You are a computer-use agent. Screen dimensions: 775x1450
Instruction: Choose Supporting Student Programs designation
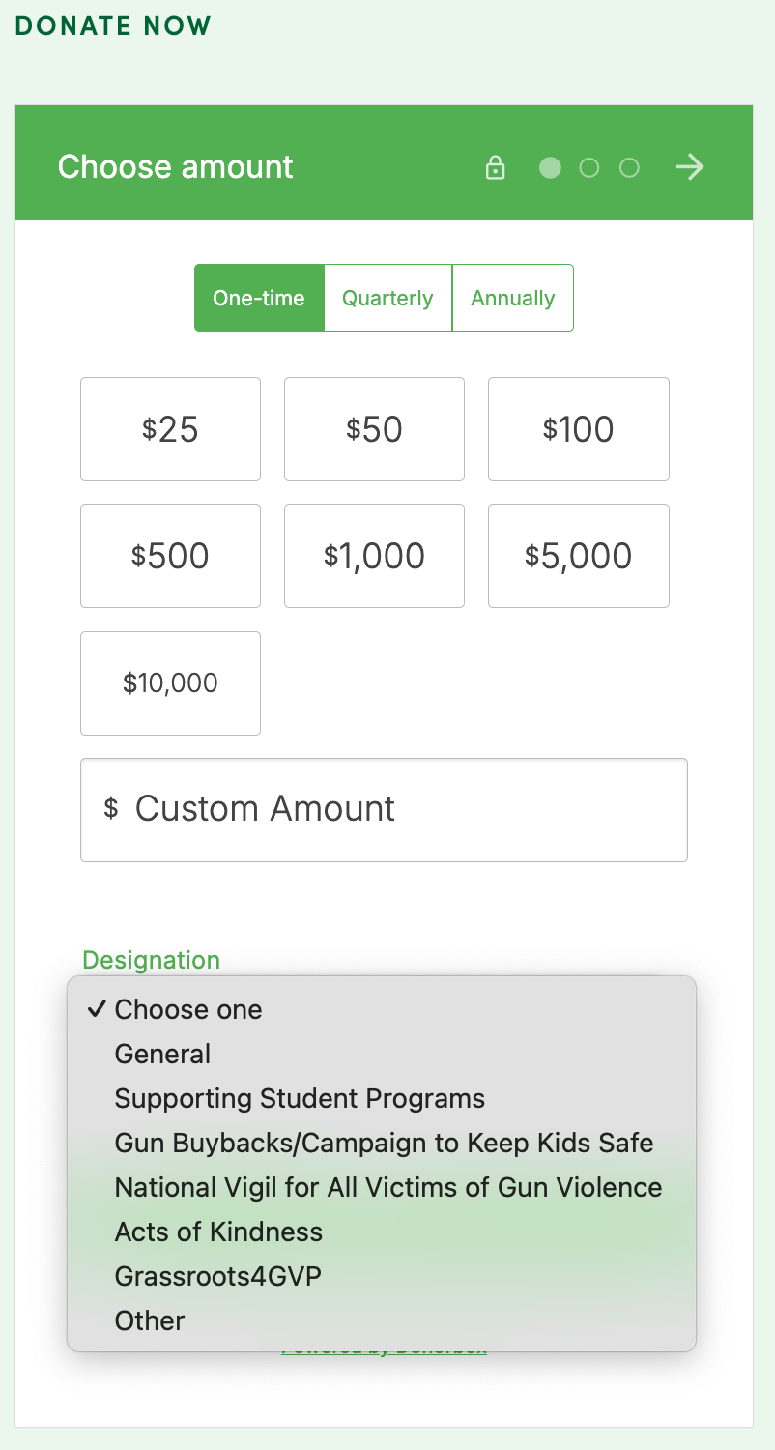click(x=300, y=1098)
